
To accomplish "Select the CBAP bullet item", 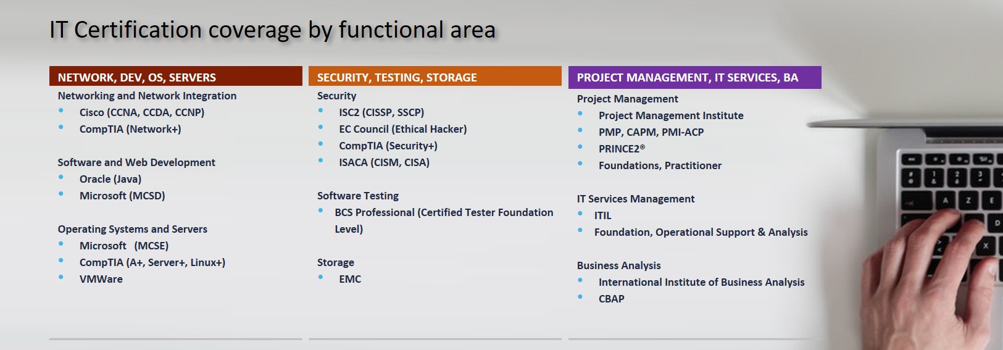I will coord(611,299).
